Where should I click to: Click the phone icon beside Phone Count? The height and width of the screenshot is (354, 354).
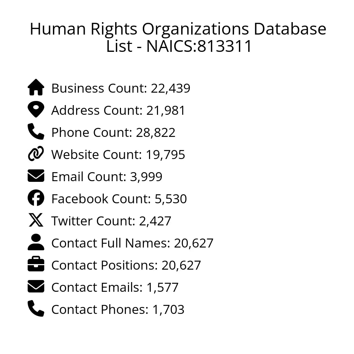(36, 132)
